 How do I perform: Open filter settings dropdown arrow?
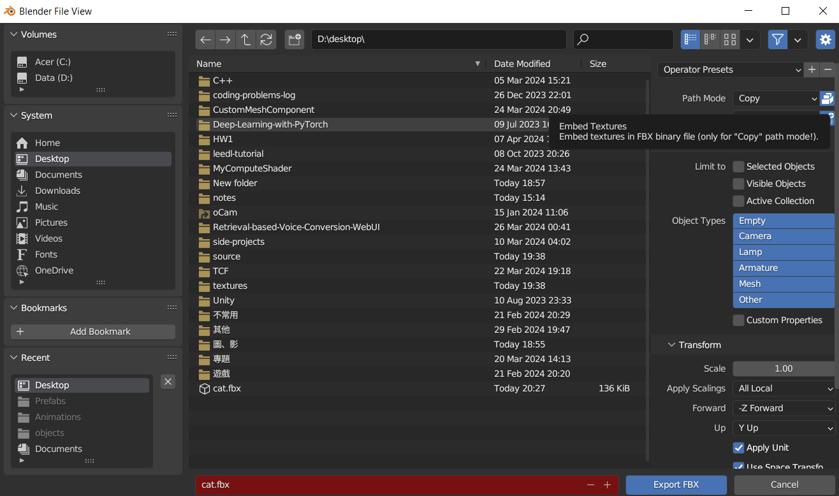click(798, 40)
